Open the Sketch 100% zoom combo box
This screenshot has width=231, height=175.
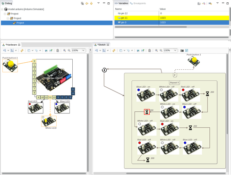tap(170, 50)
